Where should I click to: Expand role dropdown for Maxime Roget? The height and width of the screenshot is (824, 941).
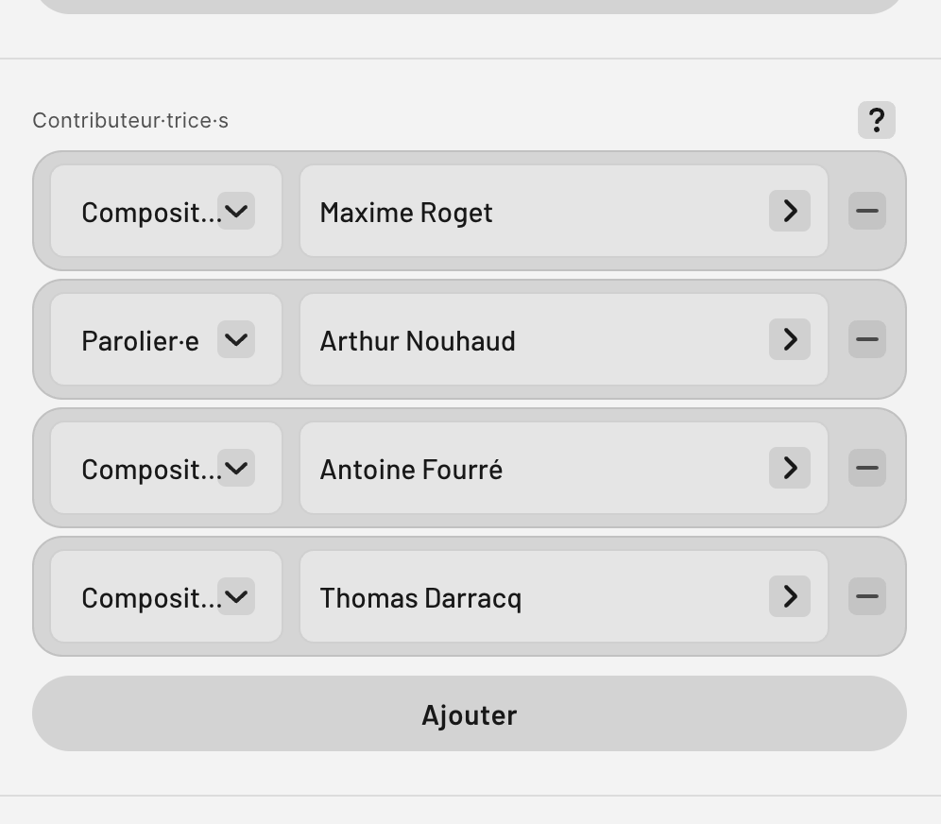[x=236, y=211]
